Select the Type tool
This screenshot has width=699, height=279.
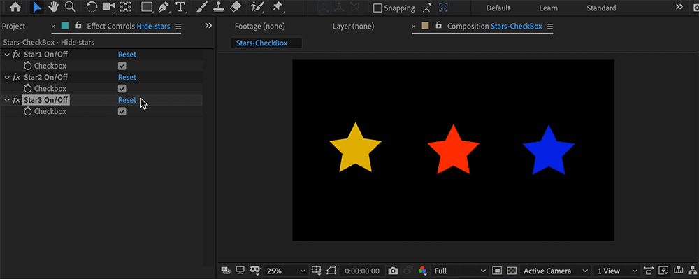pos(180,7)
